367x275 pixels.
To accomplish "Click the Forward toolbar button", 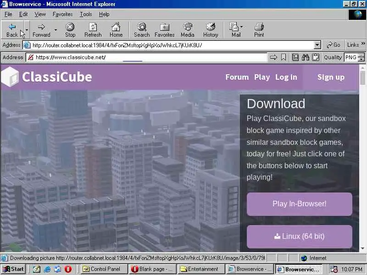I will tap(41, 30).
